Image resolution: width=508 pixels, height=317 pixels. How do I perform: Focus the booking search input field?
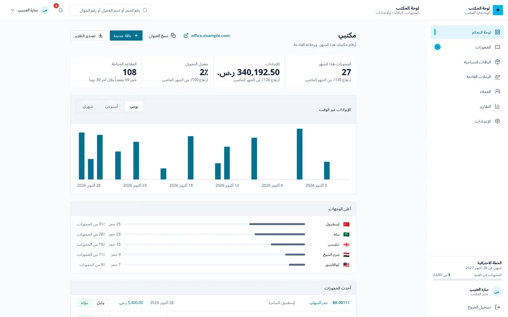point(110,10)
